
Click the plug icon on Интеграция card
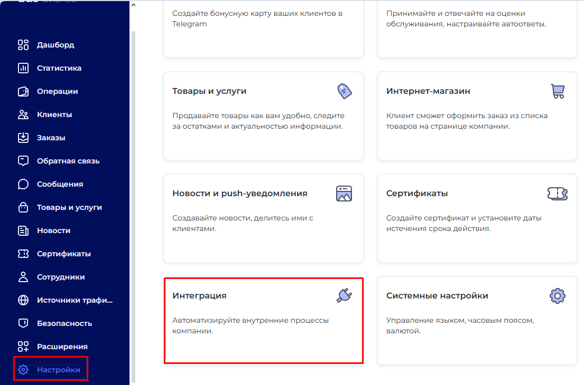344,295
